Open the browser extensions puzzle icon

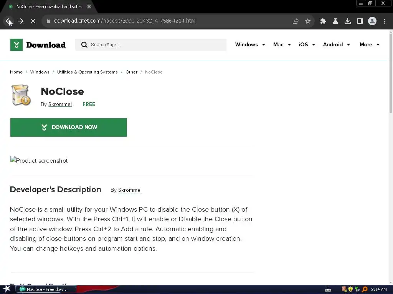(323, 21)
